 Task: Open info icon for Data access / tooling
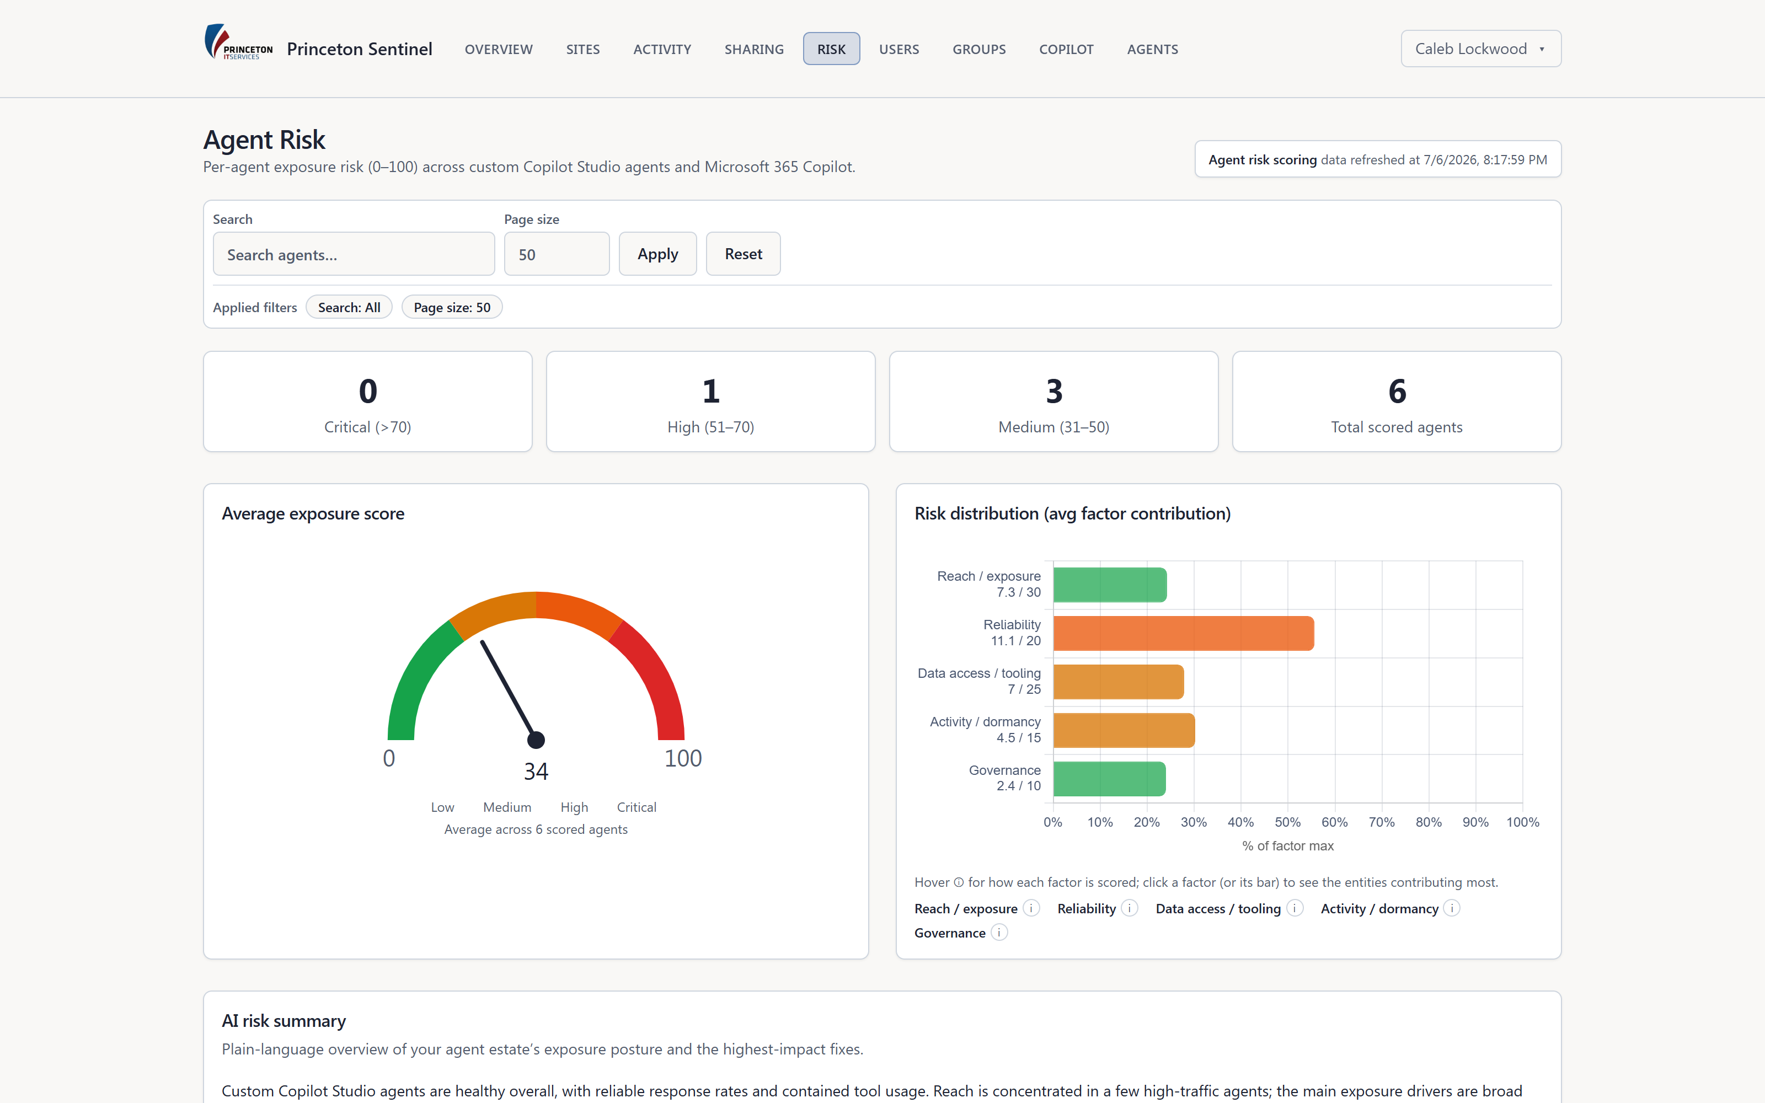tap(1295, 908)
